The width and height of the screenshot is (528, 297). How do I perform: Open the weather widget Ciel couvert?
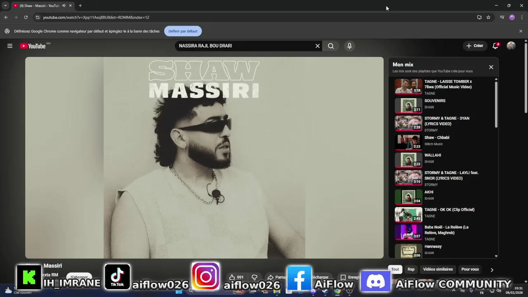tap(18, 290)
